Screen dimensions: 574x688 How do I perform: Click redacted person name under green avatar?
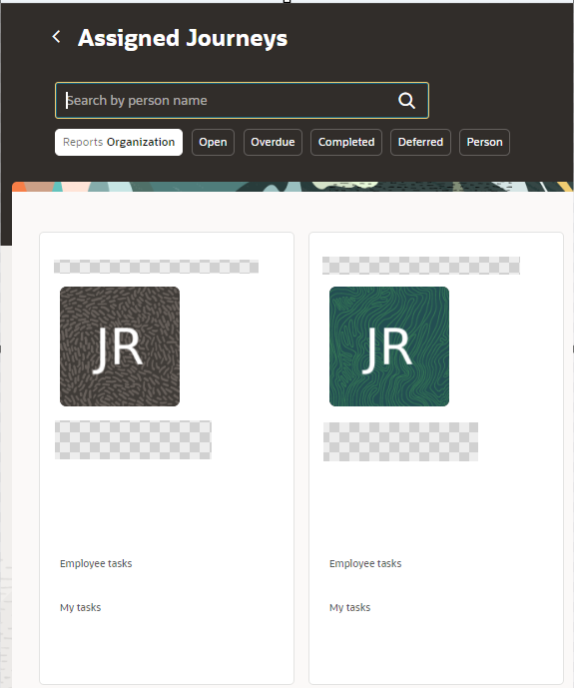click(x=400, y=441)
